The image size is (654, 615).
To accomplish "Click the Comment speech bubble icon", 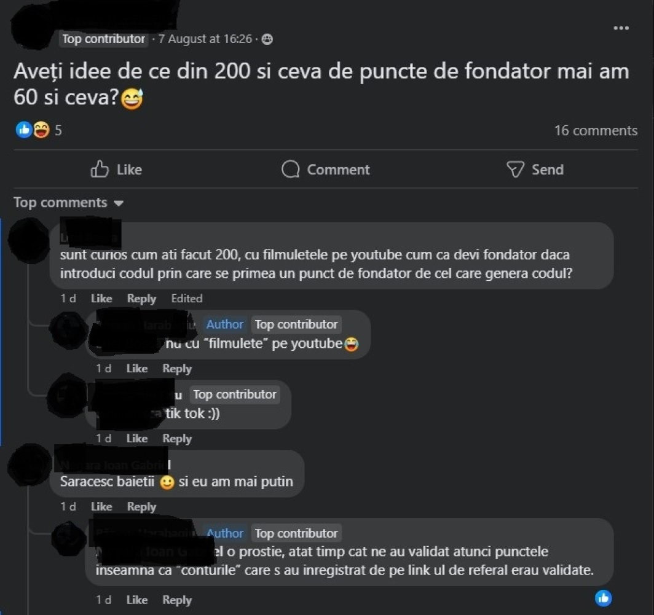I will point(290,170).
